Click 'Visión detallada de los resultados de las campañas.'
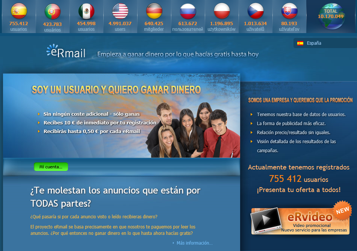Viewport: 357px width, 251px height. point(296,146)
